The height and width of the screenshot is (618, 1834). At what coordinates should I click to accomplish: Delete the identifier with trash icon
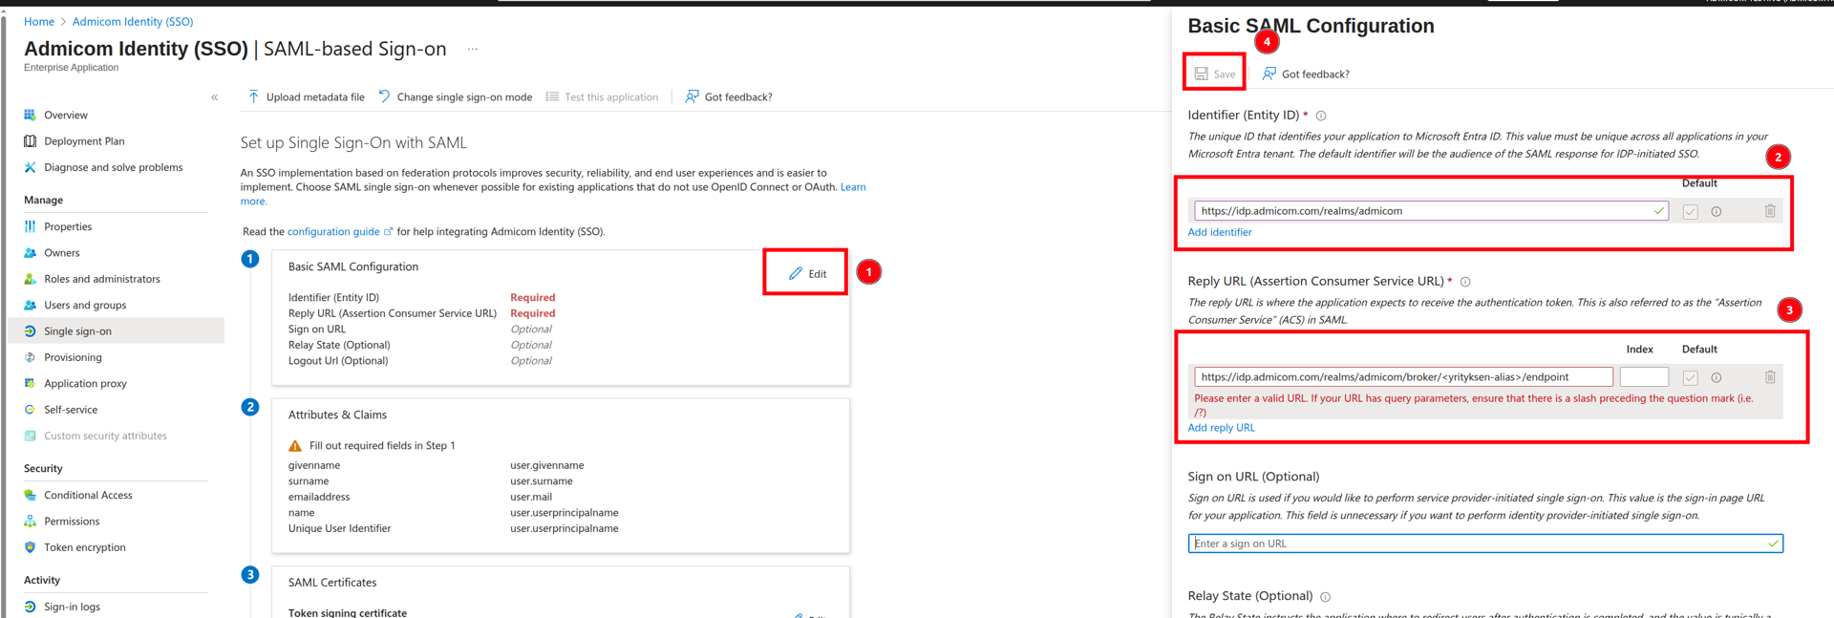[1770, 211]
